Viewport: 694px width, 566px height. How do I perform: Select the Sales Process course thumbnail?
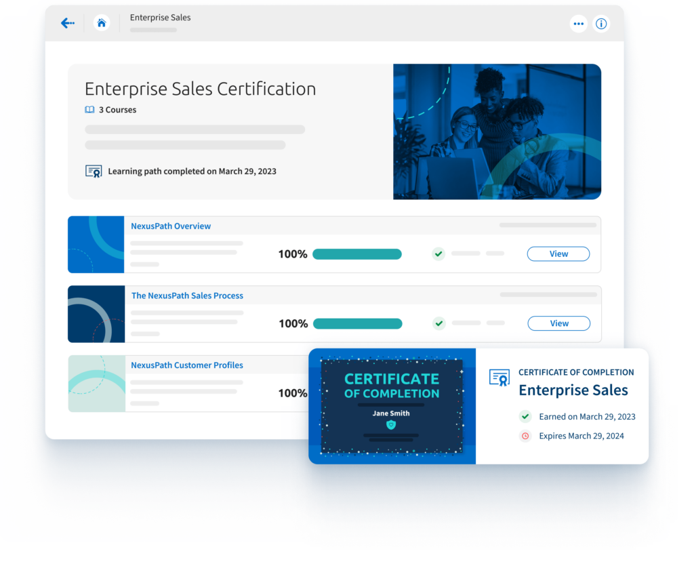coord(96,315)
